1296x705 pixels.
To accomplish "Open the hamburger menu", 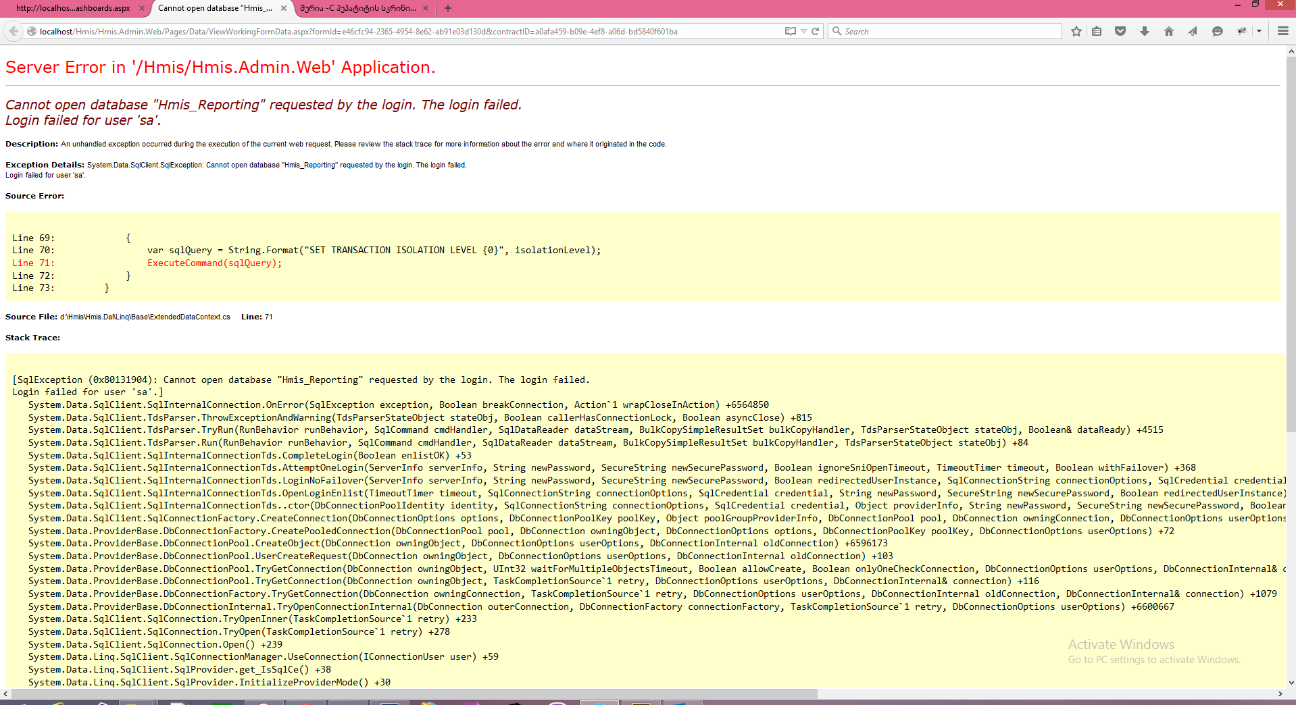I will [x=1282, y=31].
